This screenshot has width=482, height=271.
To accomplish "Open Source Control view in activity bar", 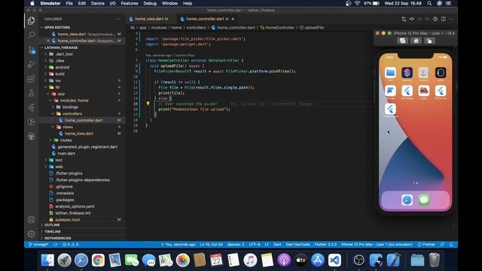I will (32, 50).
